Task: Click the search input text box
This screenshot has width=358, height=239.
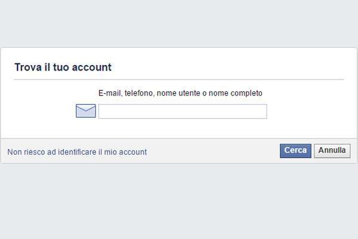Action: pyautogui.click(x=182, y=112)
